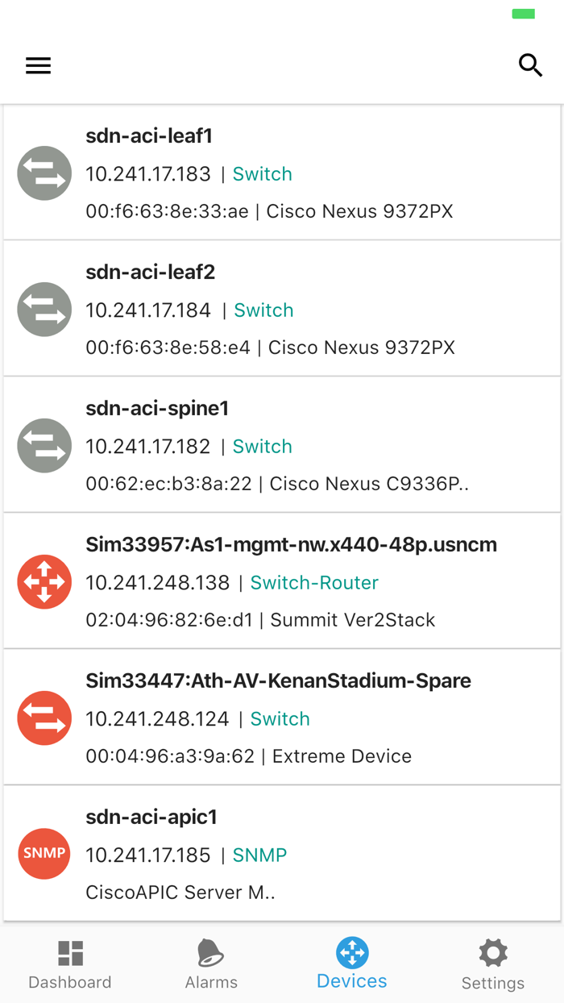The image size is (564, 1003).
Task: Click the grey switch icon for sdn-aci-spine1
Action: click(44, 445)
